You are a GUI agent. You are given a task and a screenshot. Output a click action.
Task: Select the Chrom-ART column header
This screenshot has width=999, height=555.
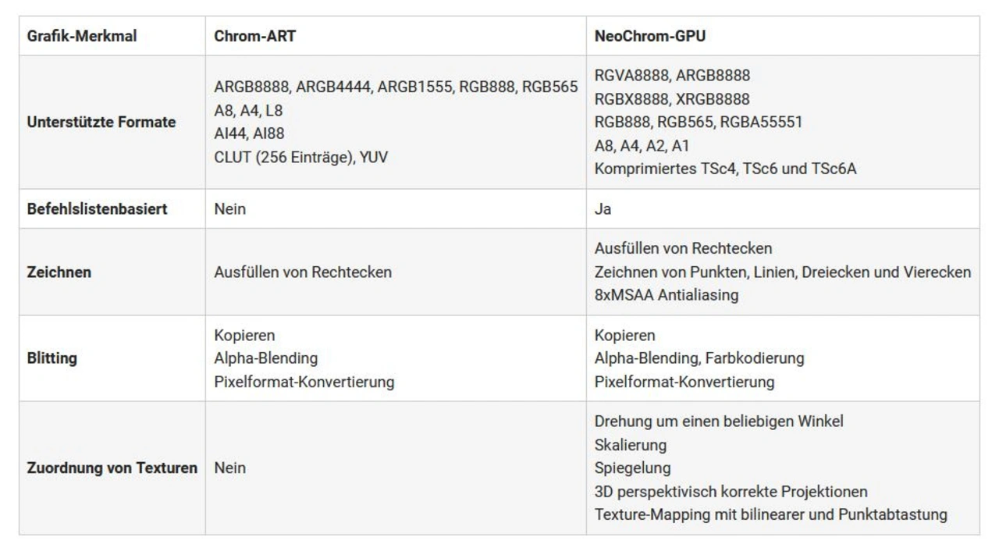[x=254, y=36]
